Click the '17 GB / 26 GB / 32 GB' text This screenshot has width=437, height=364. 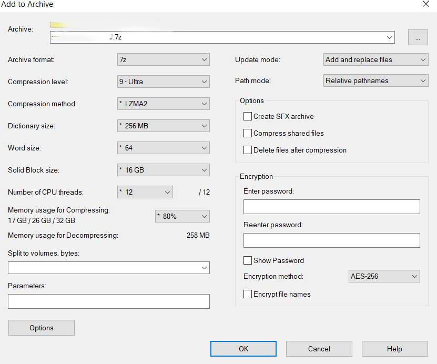(x=42, y=220)
